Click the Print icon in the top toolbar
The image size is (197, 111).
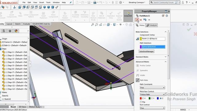(95, 2)
